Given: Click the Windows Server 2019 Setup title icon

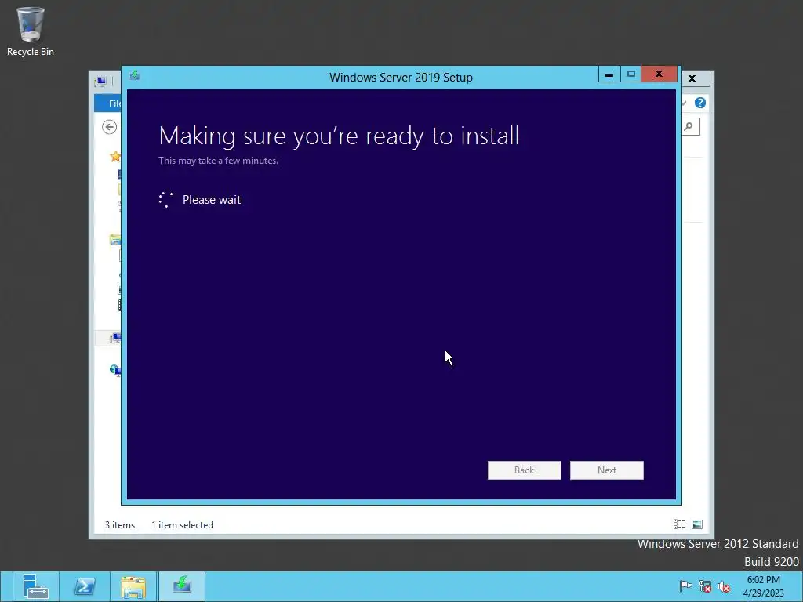Looking at the screenshot, I should [135, 76].
